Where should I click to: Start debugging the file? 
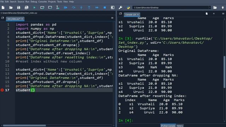[x=66, y=7]
